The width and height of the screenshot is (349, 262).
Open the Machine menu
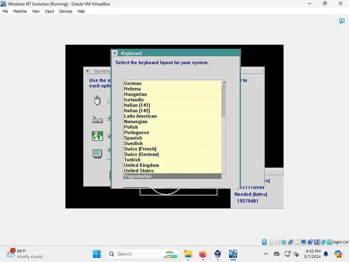click(20, 11)
